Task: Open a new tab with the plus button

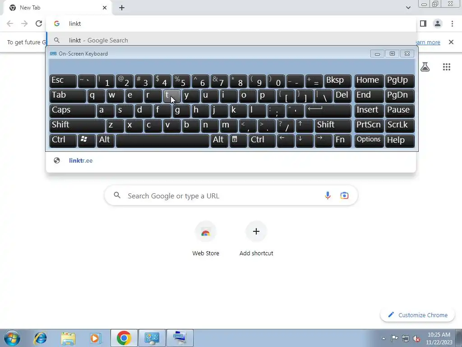Action: 122,8
